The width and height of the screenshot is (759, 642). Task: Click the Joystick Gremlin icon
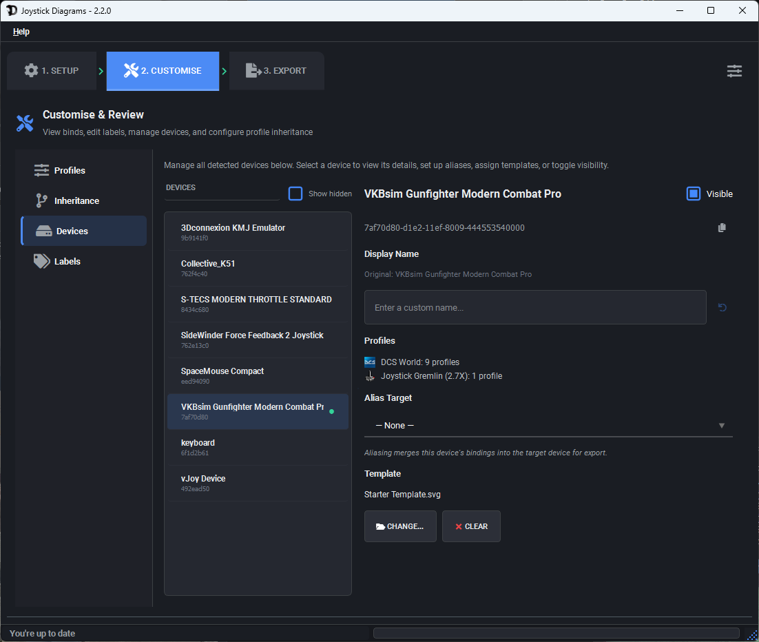[370, 376]
